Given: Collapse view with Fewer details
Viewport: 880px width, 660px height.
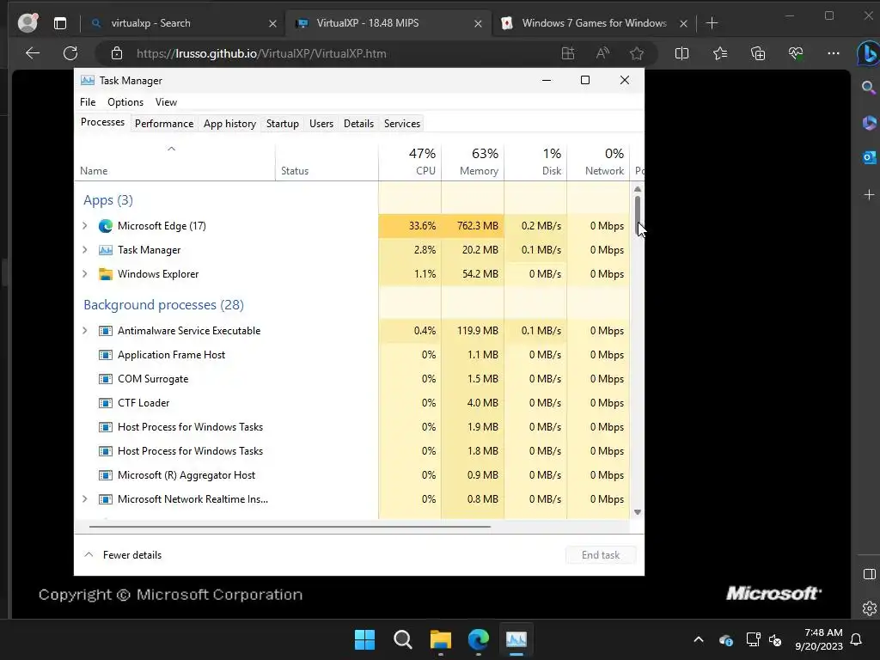Looking at the screenshot, I should (123, 555).
